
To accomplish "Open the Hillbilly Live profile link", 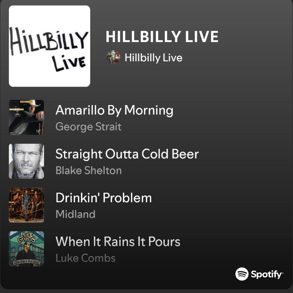I will [x=154, y=58].
